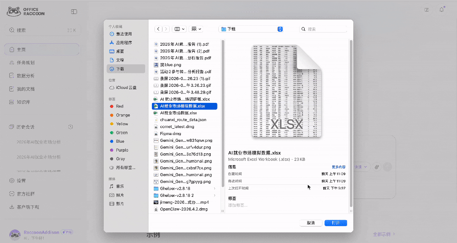The height and width of the screenshot is (243, 457).
Task: Select 下载 in dialog sidebar
Action: [126, 69]
